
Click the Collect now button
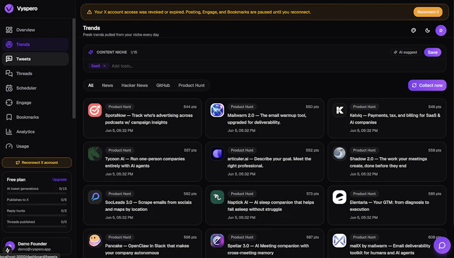click(x=427, y=85)
